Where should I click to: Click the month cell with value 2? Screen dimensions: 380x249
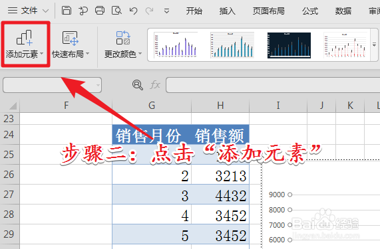click(152, 175)
